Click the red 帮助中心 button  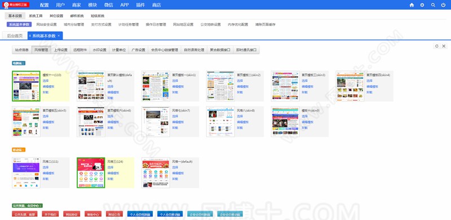pyautogui.click(x=93, y=214)
